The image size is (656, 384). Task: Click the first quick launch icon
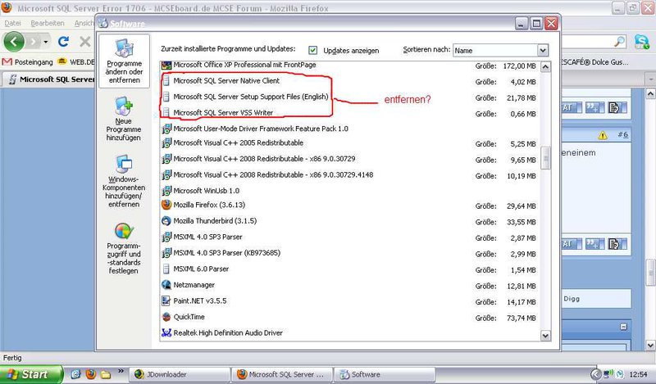[75, 374]
